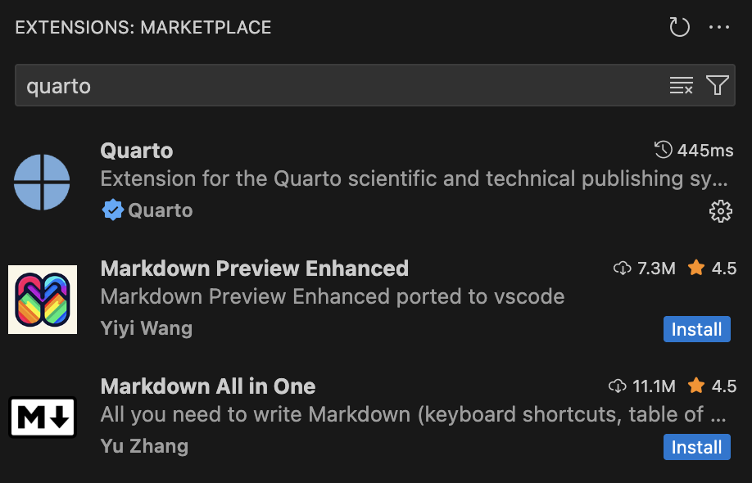752x483 pixels.
Task: Open Quarto extension manage gear
Action: 720,211
